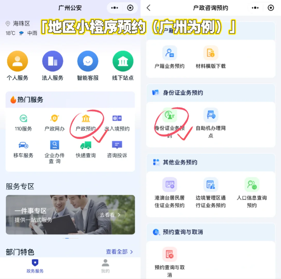
Task: Select the banner carousel page indicator
Action: (x=70, y=238)
